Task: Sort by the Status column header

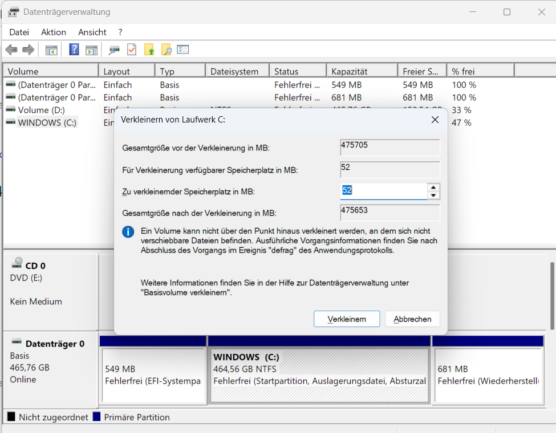Action: [298, 71]
